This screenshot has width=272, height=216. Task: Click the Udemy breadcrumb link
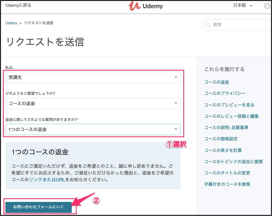click(11, 23)
